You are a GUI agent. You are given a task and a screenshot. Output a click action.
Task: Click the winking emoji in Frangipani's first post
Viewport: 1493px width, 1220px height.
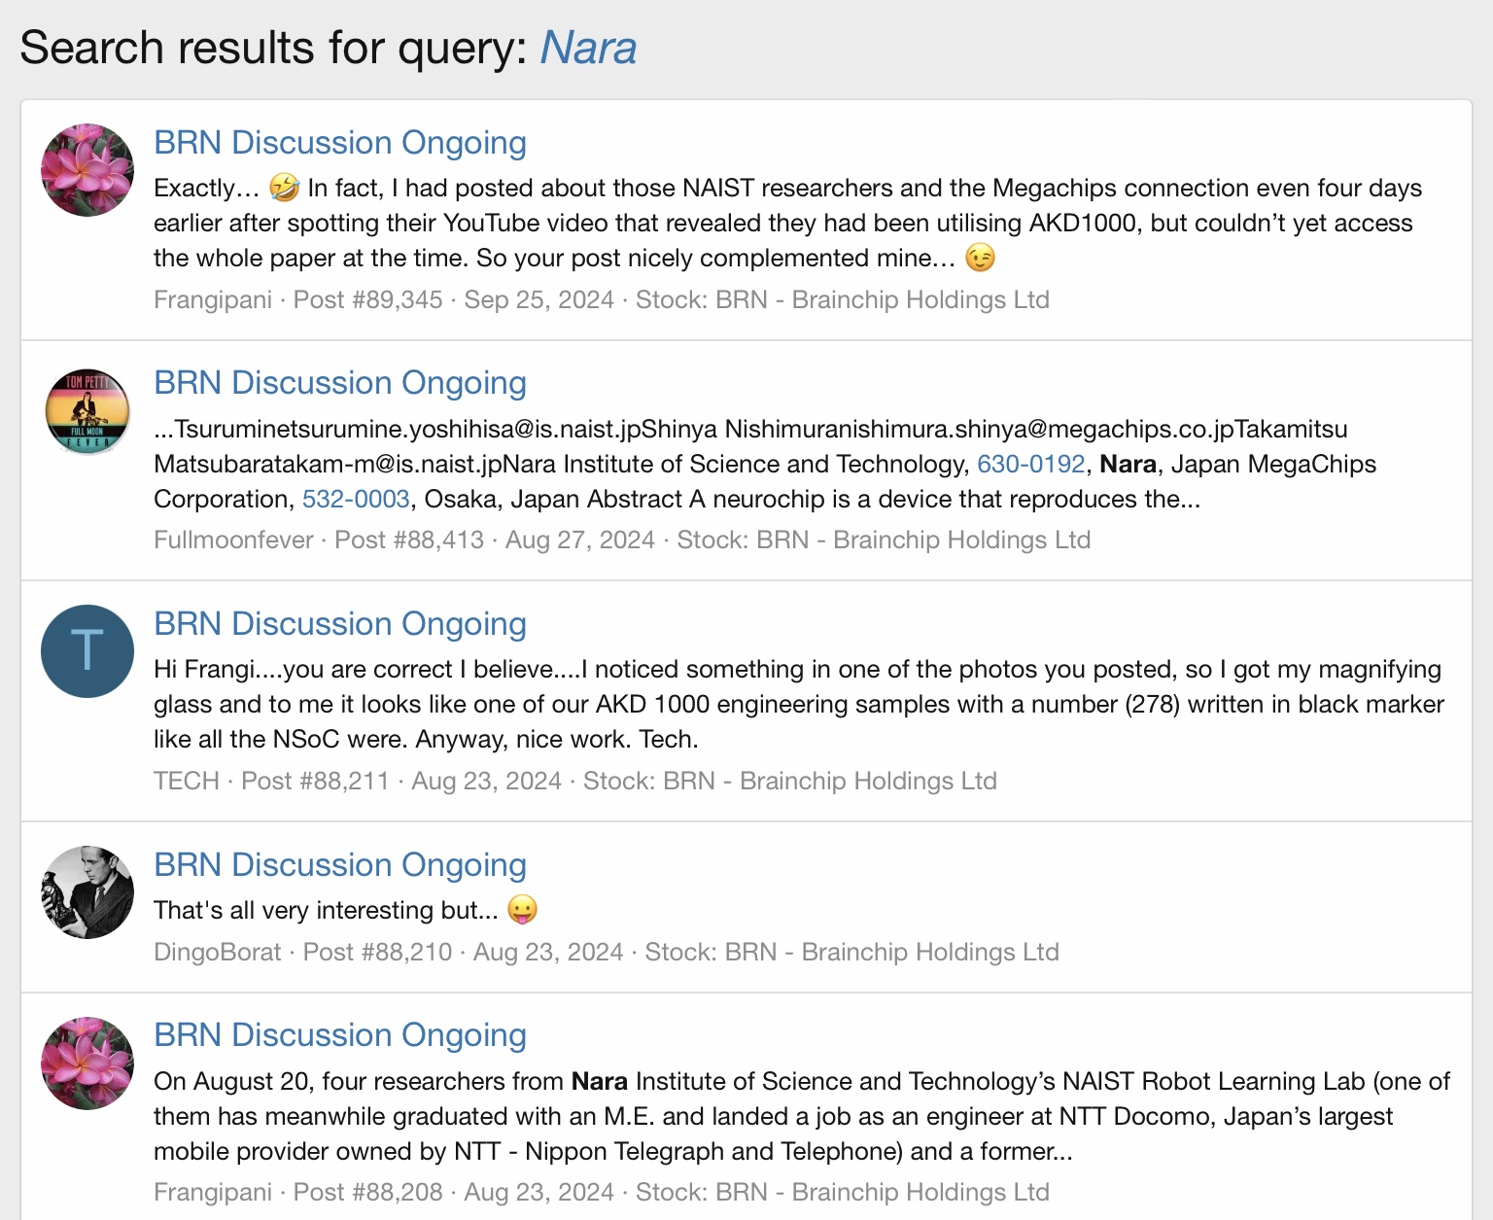coord(980,258)
